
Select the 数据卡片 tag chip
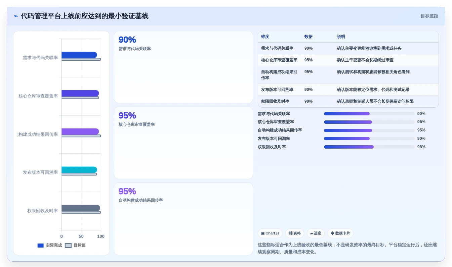(x=340, y=233)
